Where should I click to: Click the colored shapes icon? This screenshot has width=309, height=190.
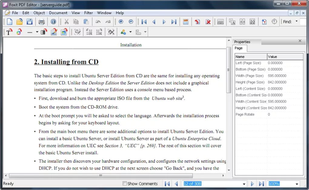coord(123,32)
